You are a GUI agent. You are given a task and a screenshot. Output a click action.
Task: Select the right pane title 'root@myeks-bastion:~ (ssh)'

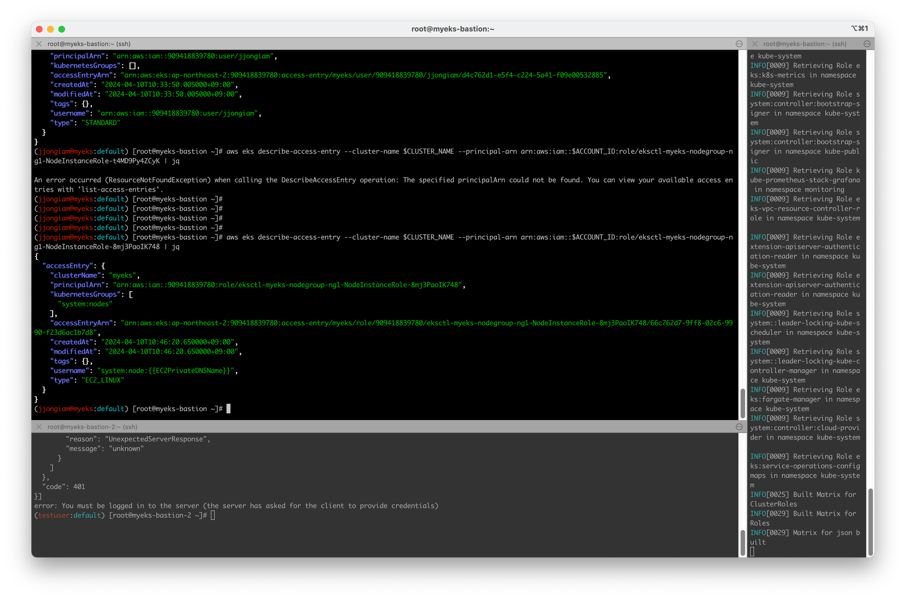805,44
